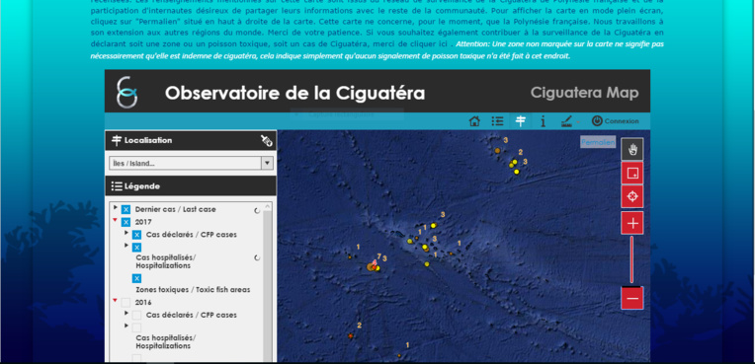Enable the 2016 layer checkbox
This screenshot has width=755, height=364.
coord(126,303)
